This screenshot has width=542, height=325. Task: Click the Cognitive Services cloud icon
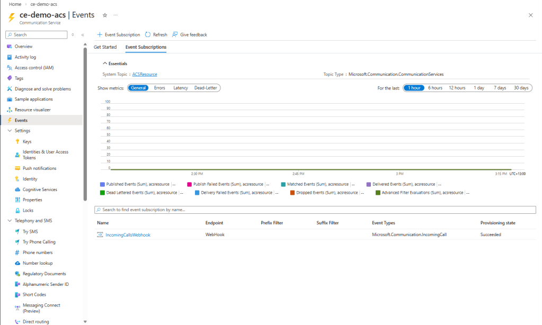tap(17, 189)
